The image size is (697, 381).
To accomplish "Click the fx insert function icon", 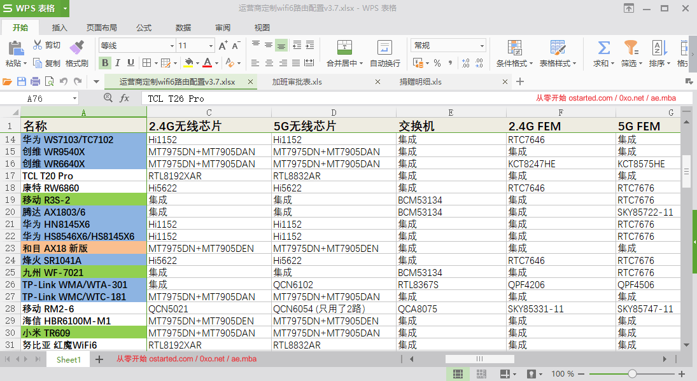I will tap(125, 98).
